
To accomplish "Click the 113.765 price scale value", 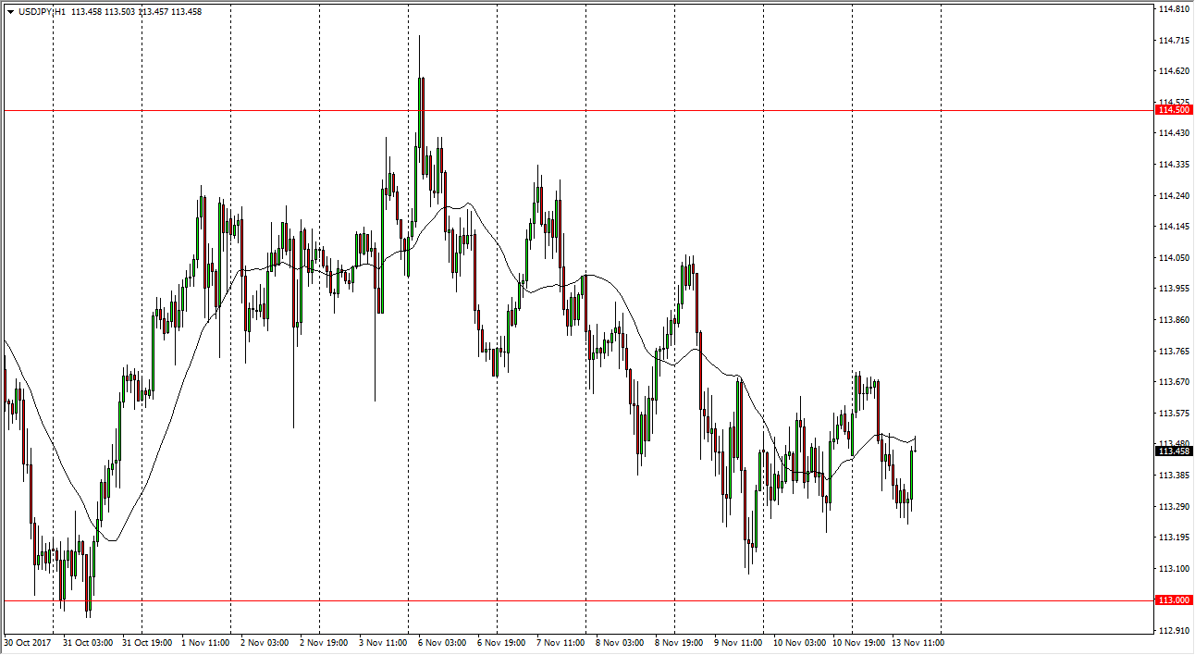I will [x=1173, y=352].
